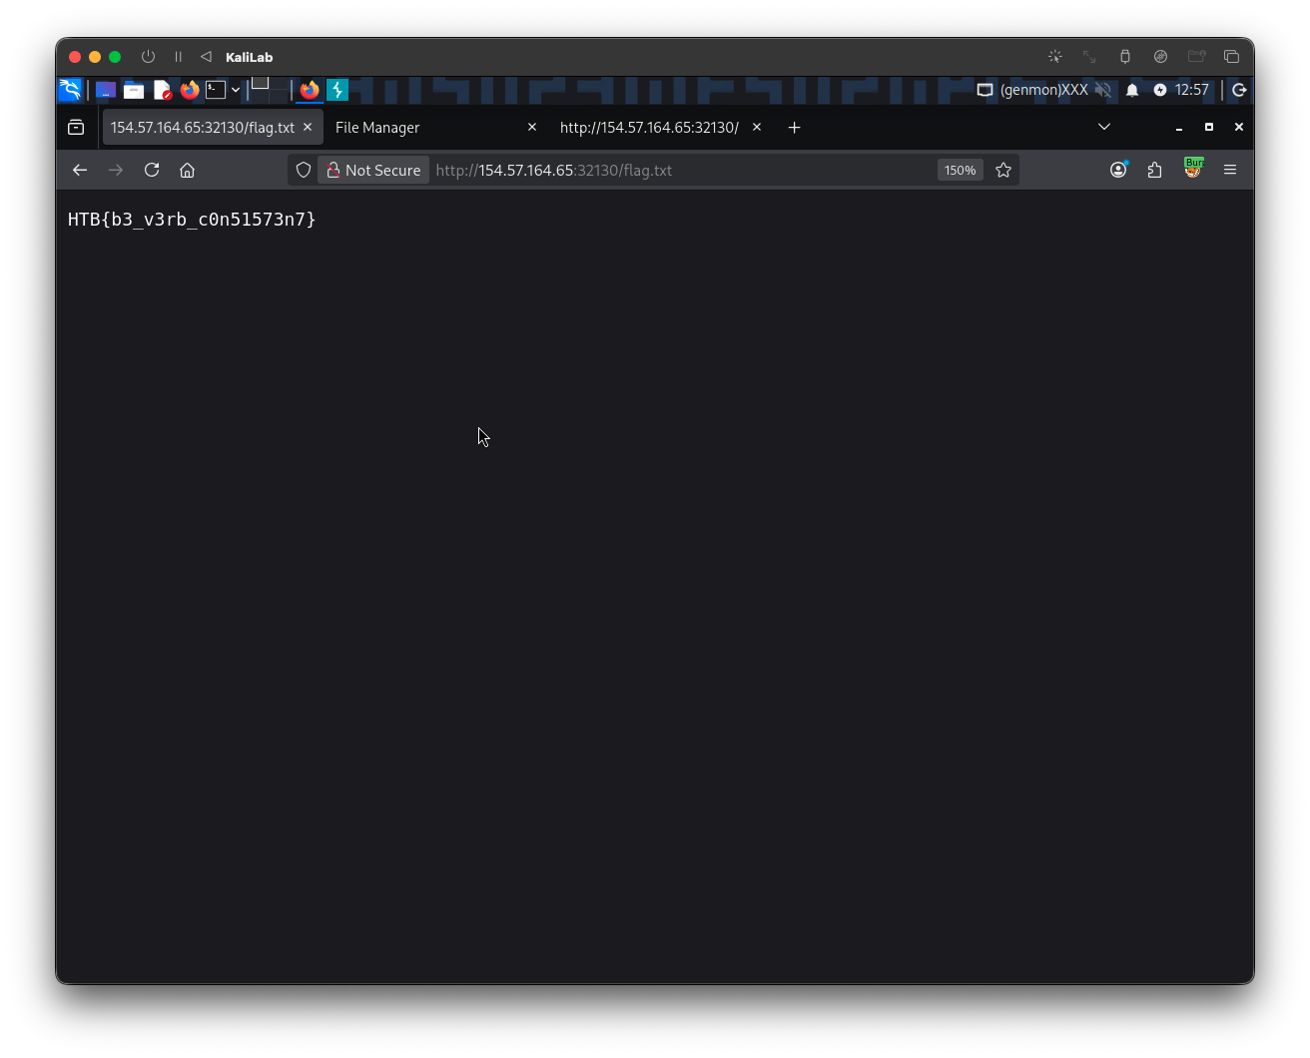The height and width of the screenshot is (1058, 1310).
Task: Switch to the http://154.57.164.65:32130/ tab
Action: point(649,127)
